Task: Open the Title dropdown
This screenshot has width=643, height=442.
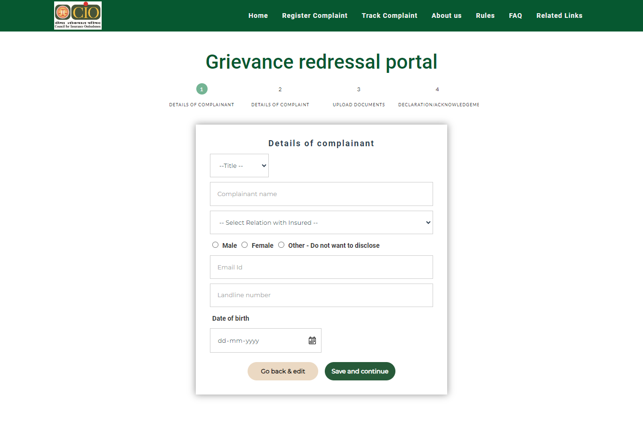Action: click(239, 166)
